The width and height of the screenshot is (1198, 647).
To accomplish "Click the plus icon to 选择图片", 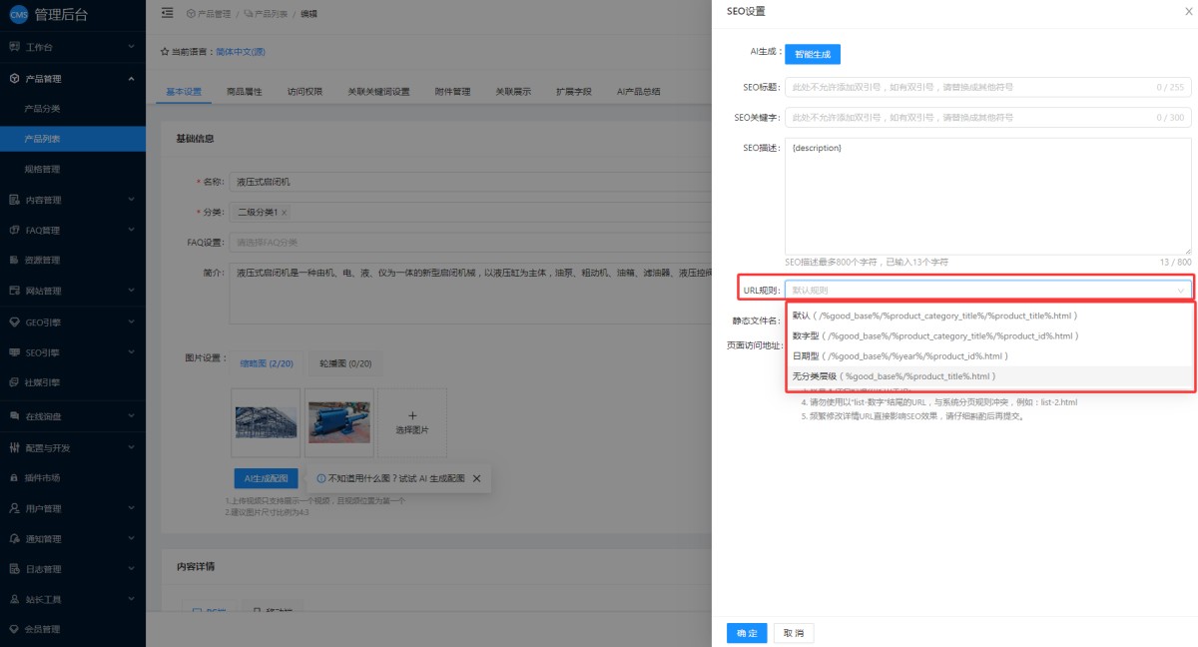I will 412,415.
